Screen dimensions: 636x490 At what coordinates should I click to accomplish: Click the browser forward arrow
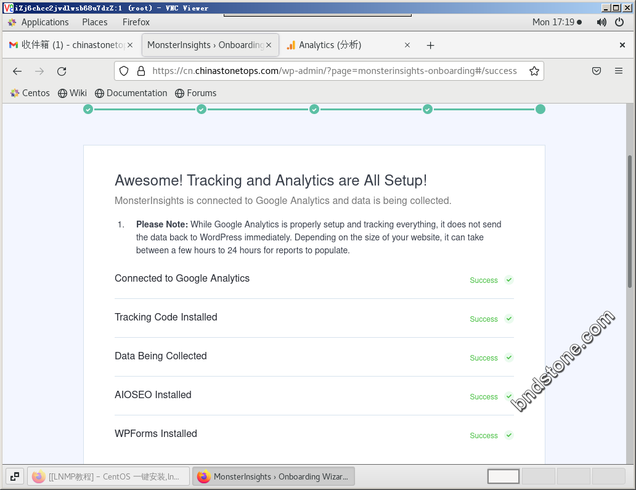[x=39, y=71]
